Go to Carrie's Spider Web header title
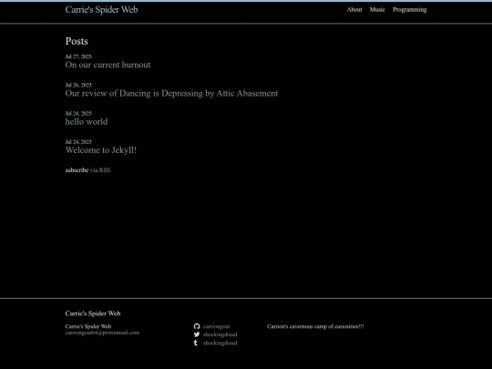The image size is (492, 369). [102, 10]
